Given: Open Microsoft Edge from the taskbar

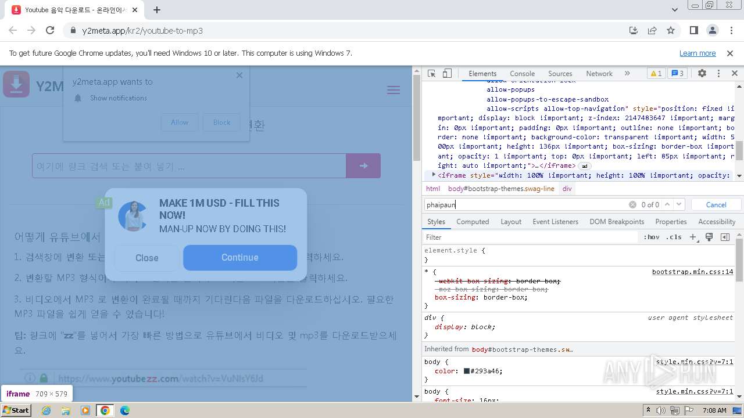Looking at the screenshot, I should click(125, 410).
